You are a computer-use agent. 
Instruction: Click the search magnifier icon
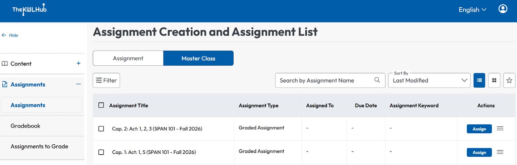click(377, 80)
